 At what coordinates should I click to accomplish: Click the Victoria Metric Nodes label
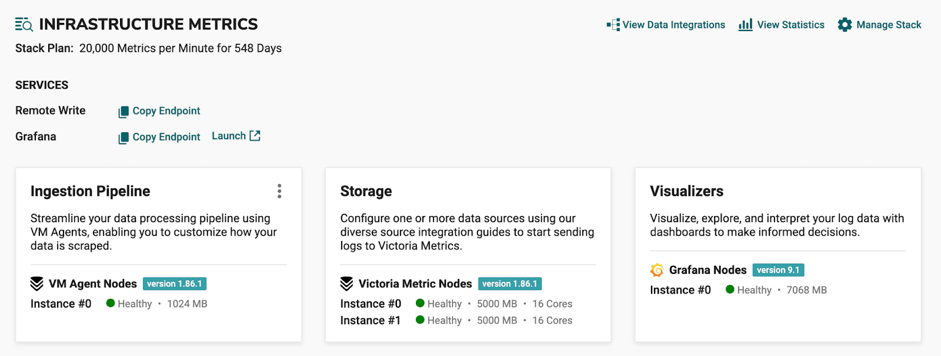click(x=415, y=284)
